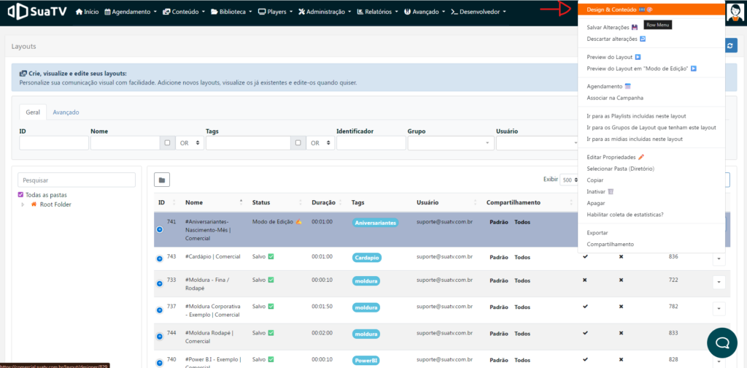The image size is (747, 368).
Task: Toggle the checkbox beside Tags filter field
Action: pos(298,143)
